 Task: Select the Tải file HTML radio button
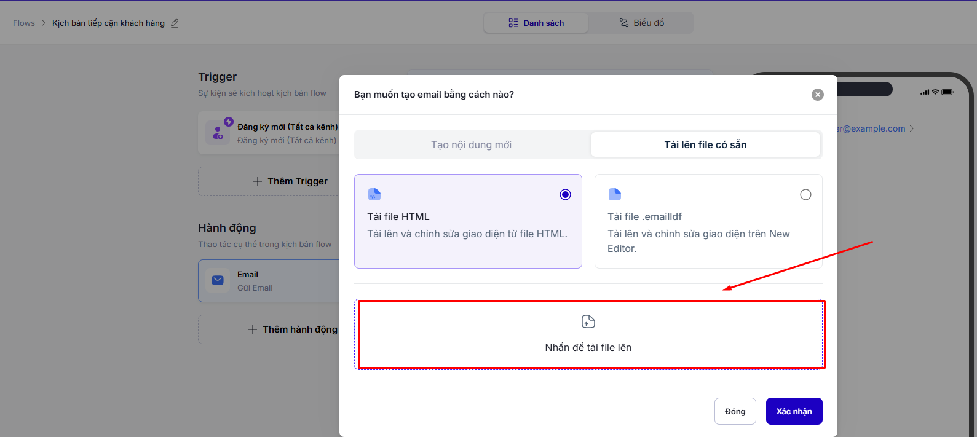[565, 195]
